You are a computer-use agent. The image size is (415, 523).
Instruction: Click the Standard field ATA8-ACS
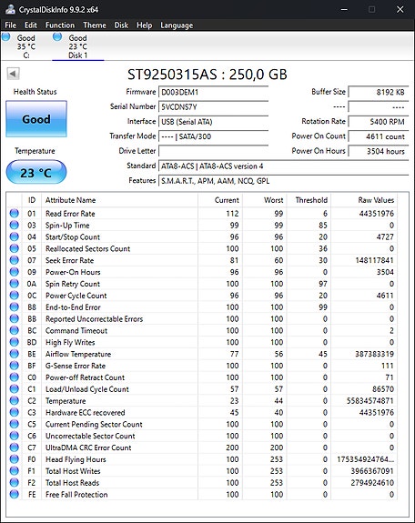(283, 166)
